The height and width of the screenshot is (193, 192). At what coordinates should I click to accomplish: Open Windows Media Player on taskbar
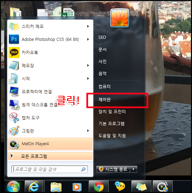[77, 187]
